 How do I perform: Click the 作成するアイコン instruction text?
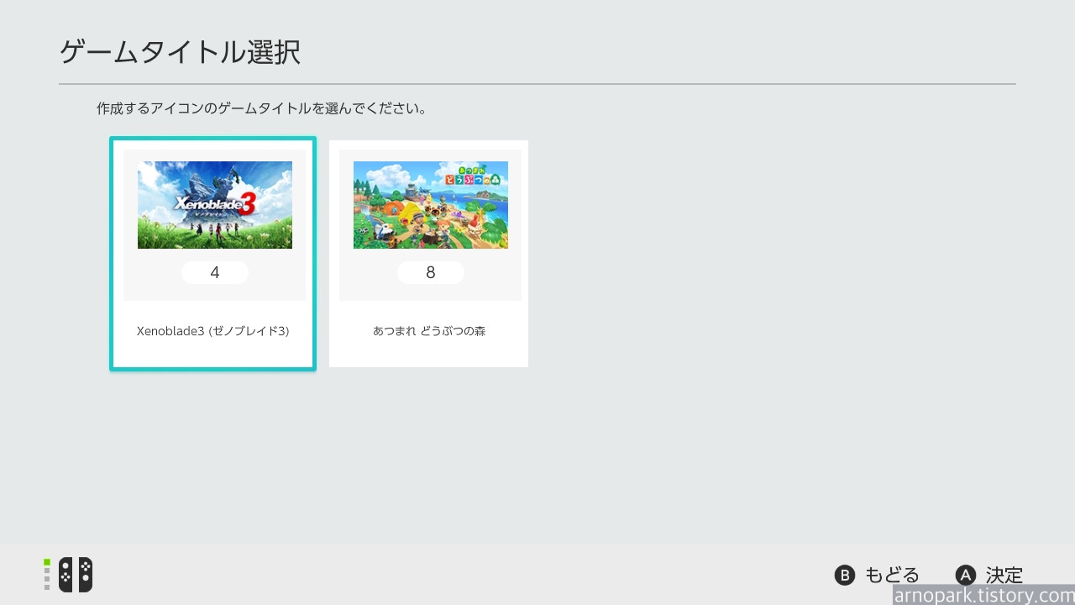(x=261, y=109)
